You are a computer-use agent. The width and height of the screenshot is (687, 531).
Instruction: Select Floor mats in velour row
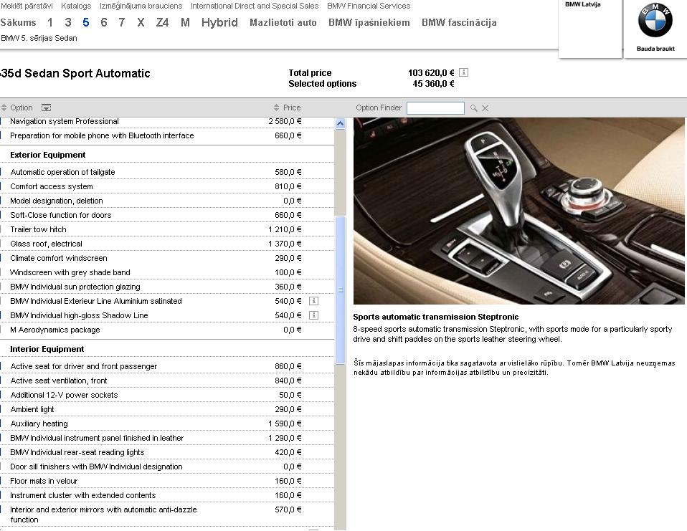pos(167,481)
